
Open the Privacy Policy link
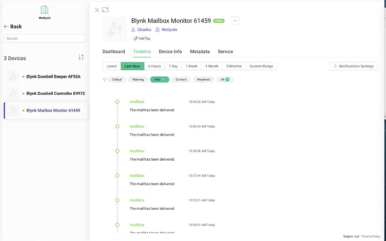(371, 237)
